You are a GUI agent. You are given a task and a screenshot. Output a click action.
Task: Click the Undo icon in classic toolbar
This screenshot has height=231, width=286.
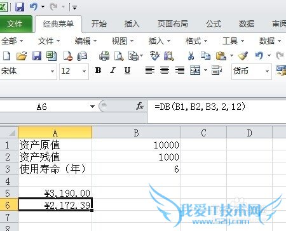point(259,56)
